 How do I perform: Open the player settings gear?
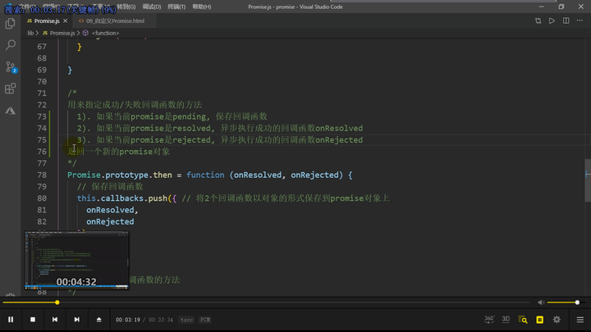pyautogui.click(x=557, y=320)
